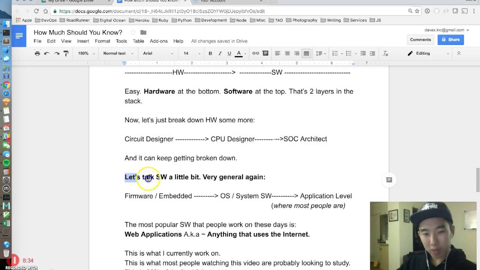Screen dimensions: 480x270
Task: Click the Chrome cast icon
Action: click(464, 11)
